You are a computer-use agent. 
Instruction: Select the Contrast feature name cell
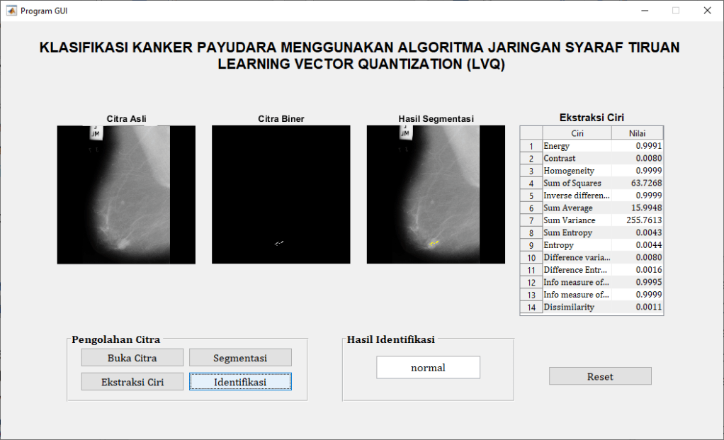(x=577, y=159)
